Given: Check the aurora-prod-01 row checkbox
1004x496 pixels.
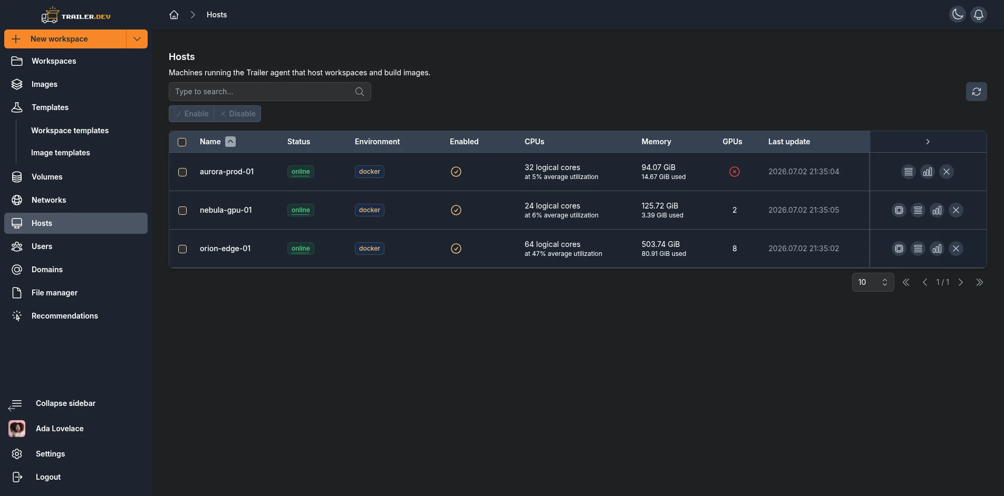Looking at the screenshot, I should pos(182,172).
